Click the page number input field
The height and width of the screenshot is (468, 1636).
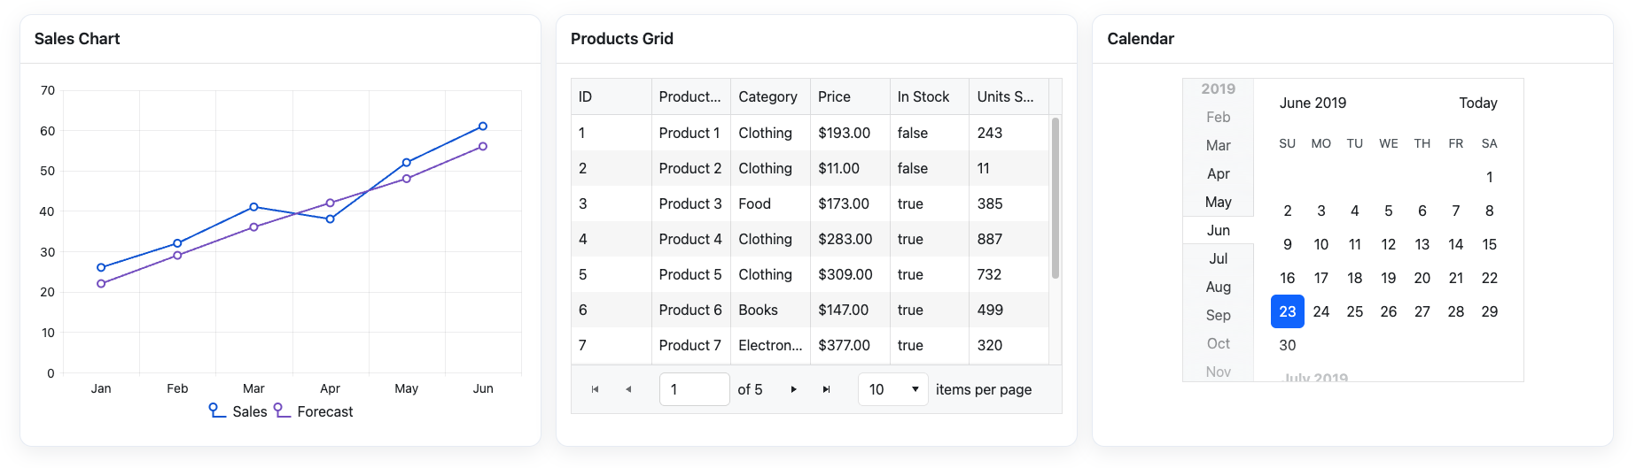(694, 389)
